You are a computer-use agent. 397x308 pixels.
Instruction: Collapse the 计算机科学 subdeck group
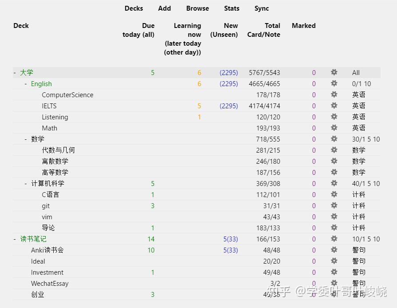[26, 183]
